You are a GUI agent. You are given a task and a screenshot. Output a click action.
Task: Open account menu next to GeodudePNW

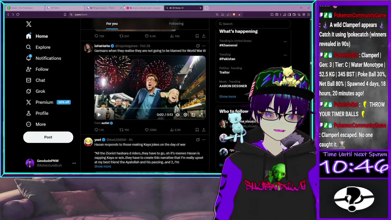74,163
